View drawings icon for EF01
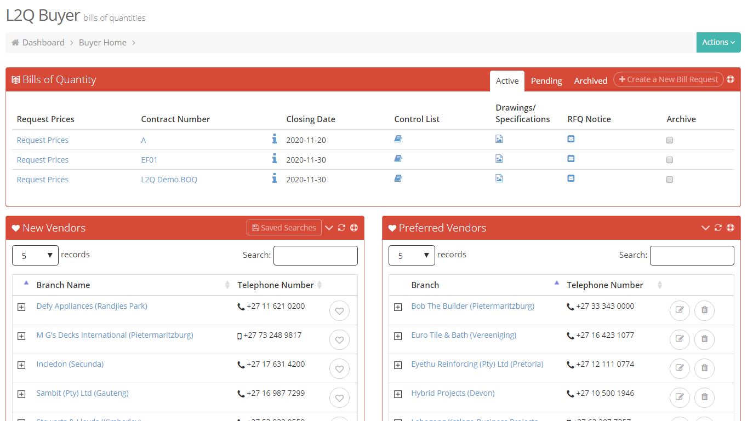Viewport: 753px width, 421px height. tap(499, 159)
